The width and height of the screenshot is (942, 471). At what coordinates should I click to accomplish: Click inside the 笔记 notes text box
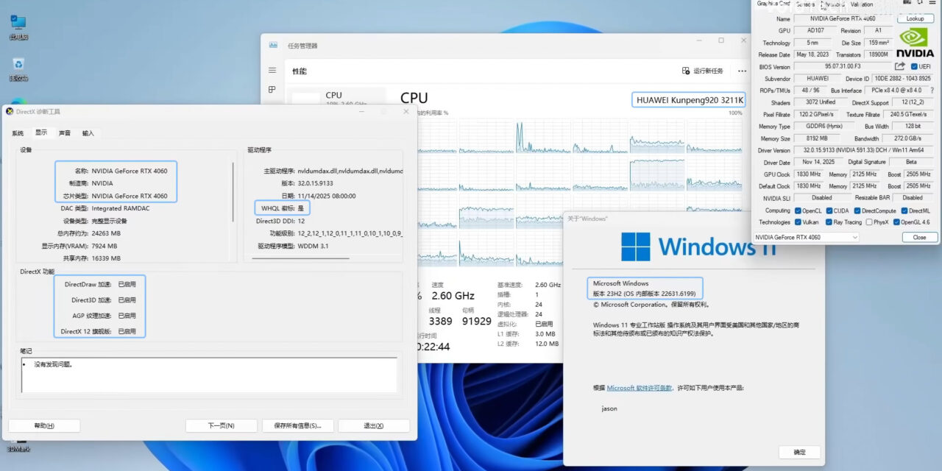point(208,375)
